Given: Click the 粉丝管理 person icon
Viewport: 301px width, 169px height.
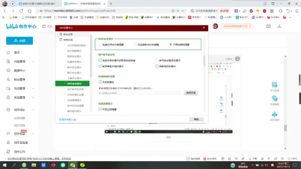Looking at the screenshot, I should (8, 79).
